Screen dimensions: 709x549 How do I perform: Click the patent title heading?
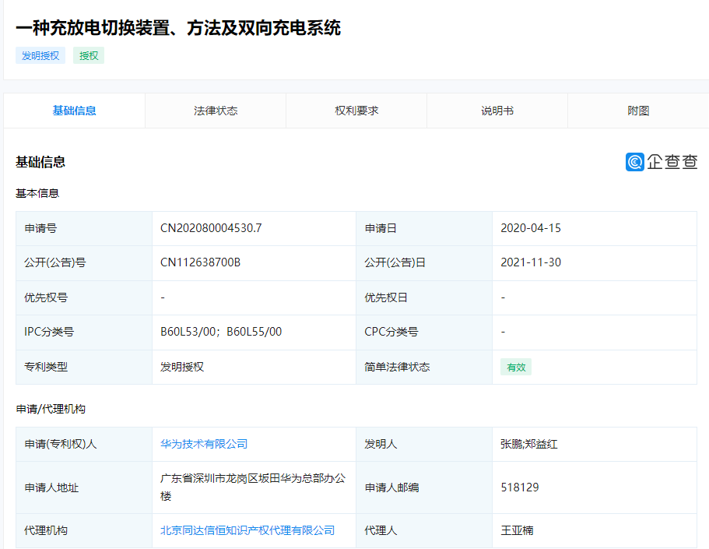[178, 28]
